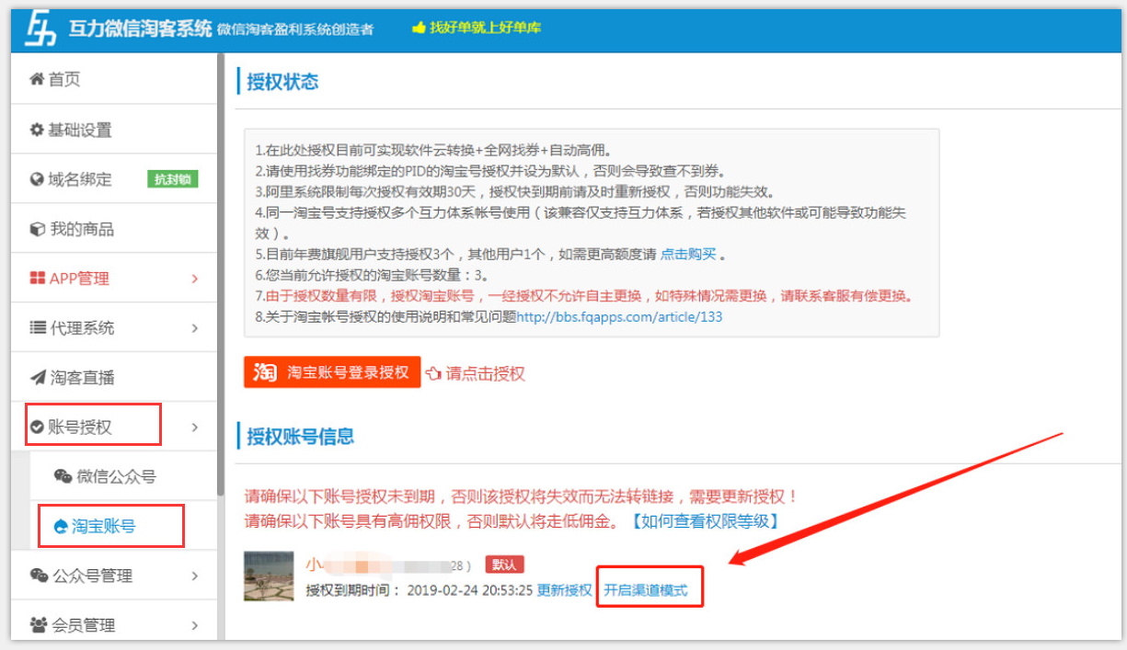Screen dimensions: 1127x650
Task: Expand the 公众号管理 menu chevron
Action: (x=195, y=576)
